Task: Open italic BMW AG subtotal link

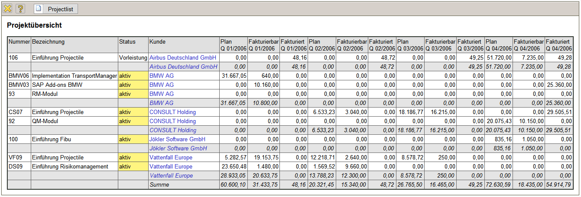Action: 162,103
